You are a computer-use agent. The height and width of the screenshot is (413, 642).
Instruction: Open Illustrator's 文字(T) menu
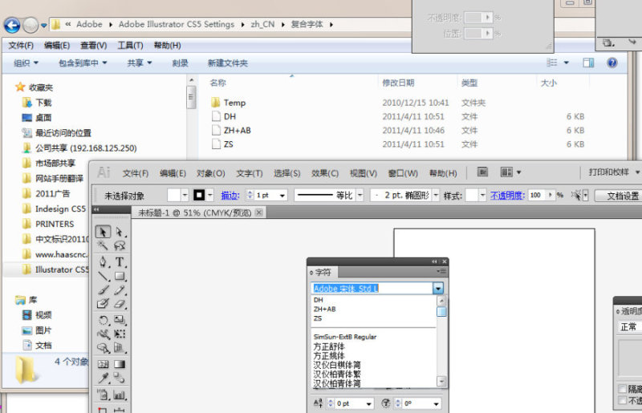250,173
